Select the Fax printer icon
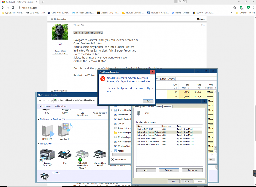This screenshot has height=187, width=256. pos(65,157)
